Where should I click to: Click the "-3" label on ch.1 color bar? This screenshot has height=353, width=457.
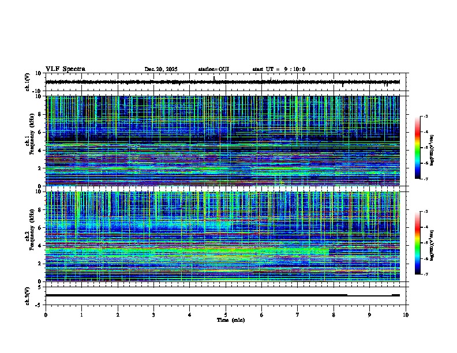tap(425, 116)
